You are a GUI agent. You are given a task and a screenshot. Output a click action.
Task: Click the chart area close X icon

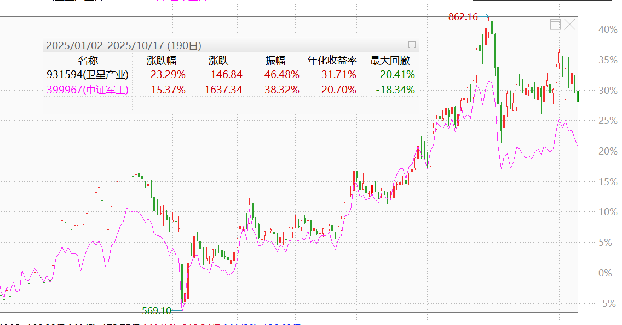[x=570, y=24]
